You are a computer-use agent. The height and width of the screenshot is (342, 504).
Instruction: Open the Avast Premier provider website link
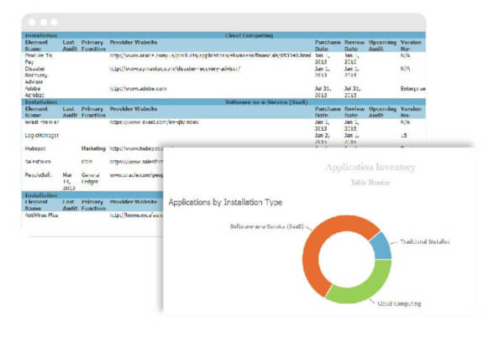[x=154, y=122]
